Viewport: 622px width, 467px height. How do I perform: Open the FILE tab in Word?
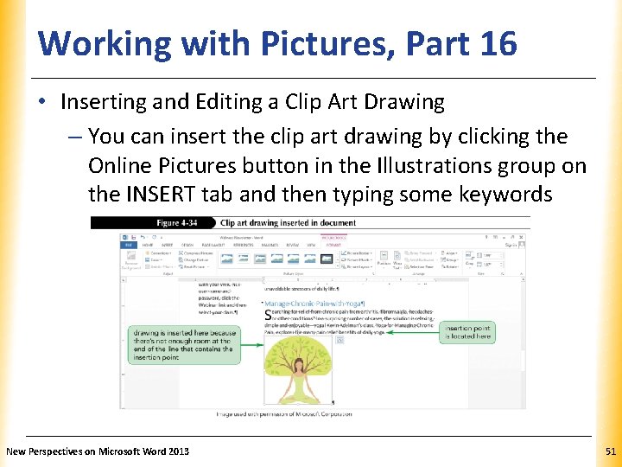tap(129, 245)
